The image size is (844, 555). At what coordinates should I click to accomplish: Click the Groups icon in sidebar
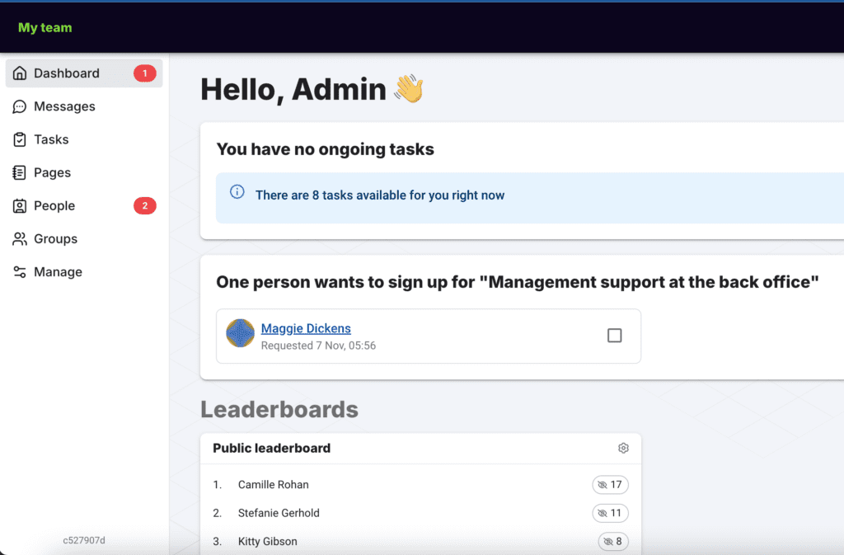tap(20, 238)
